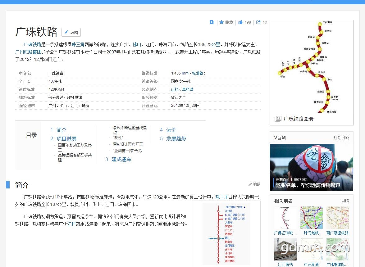Click the 编辑 link in 简介 section
365x267 pixels.
click(254, 184)
